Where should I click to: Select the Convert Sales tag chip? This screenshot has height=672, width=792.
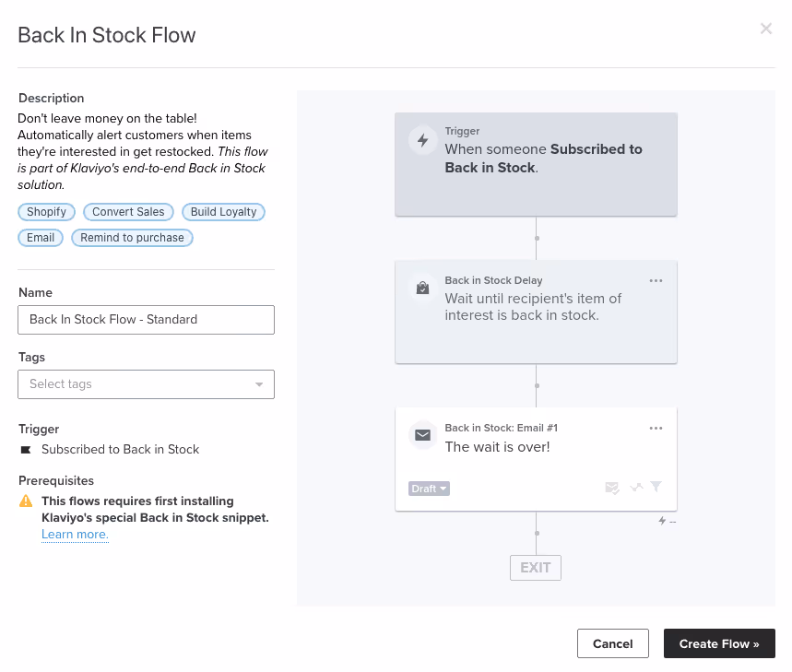[128, 211]
